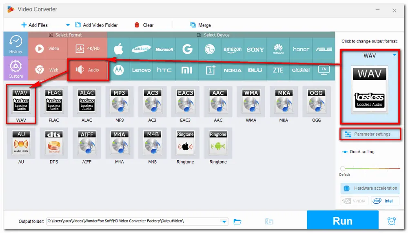Choose the FLAC lossless audio format
Screen dimensions: 408x233
(54, 102)
